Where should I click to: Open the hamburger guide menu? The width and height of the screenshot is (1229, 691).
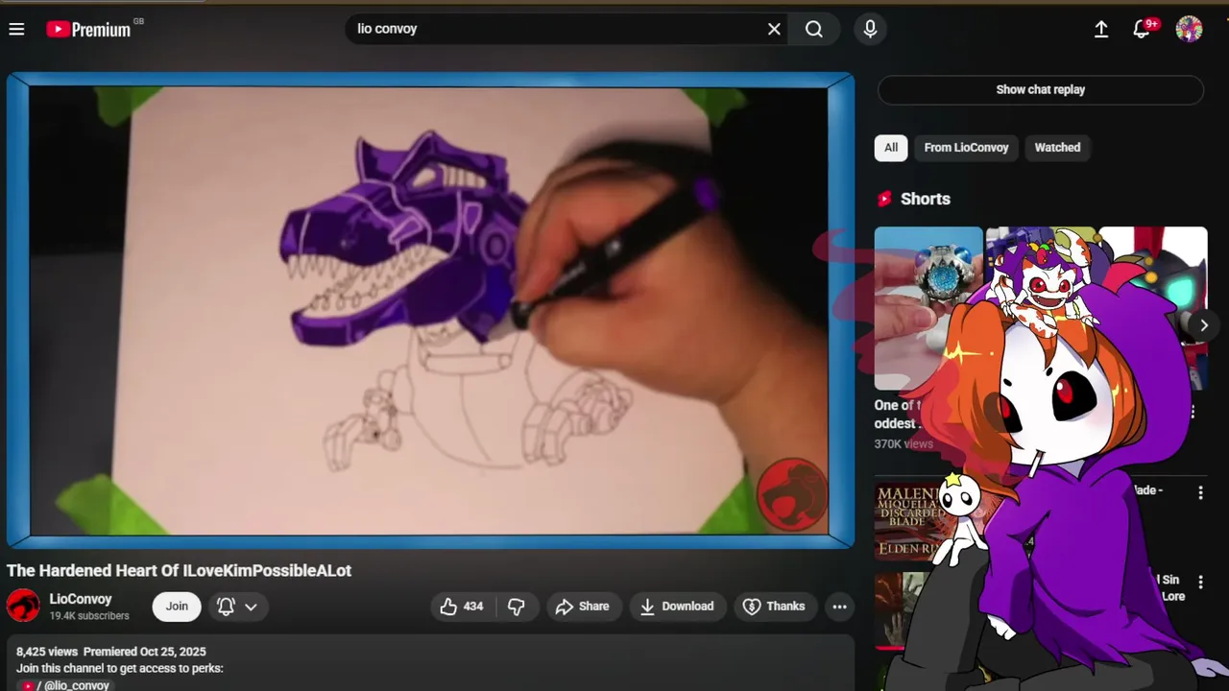[x=16, y=29]
